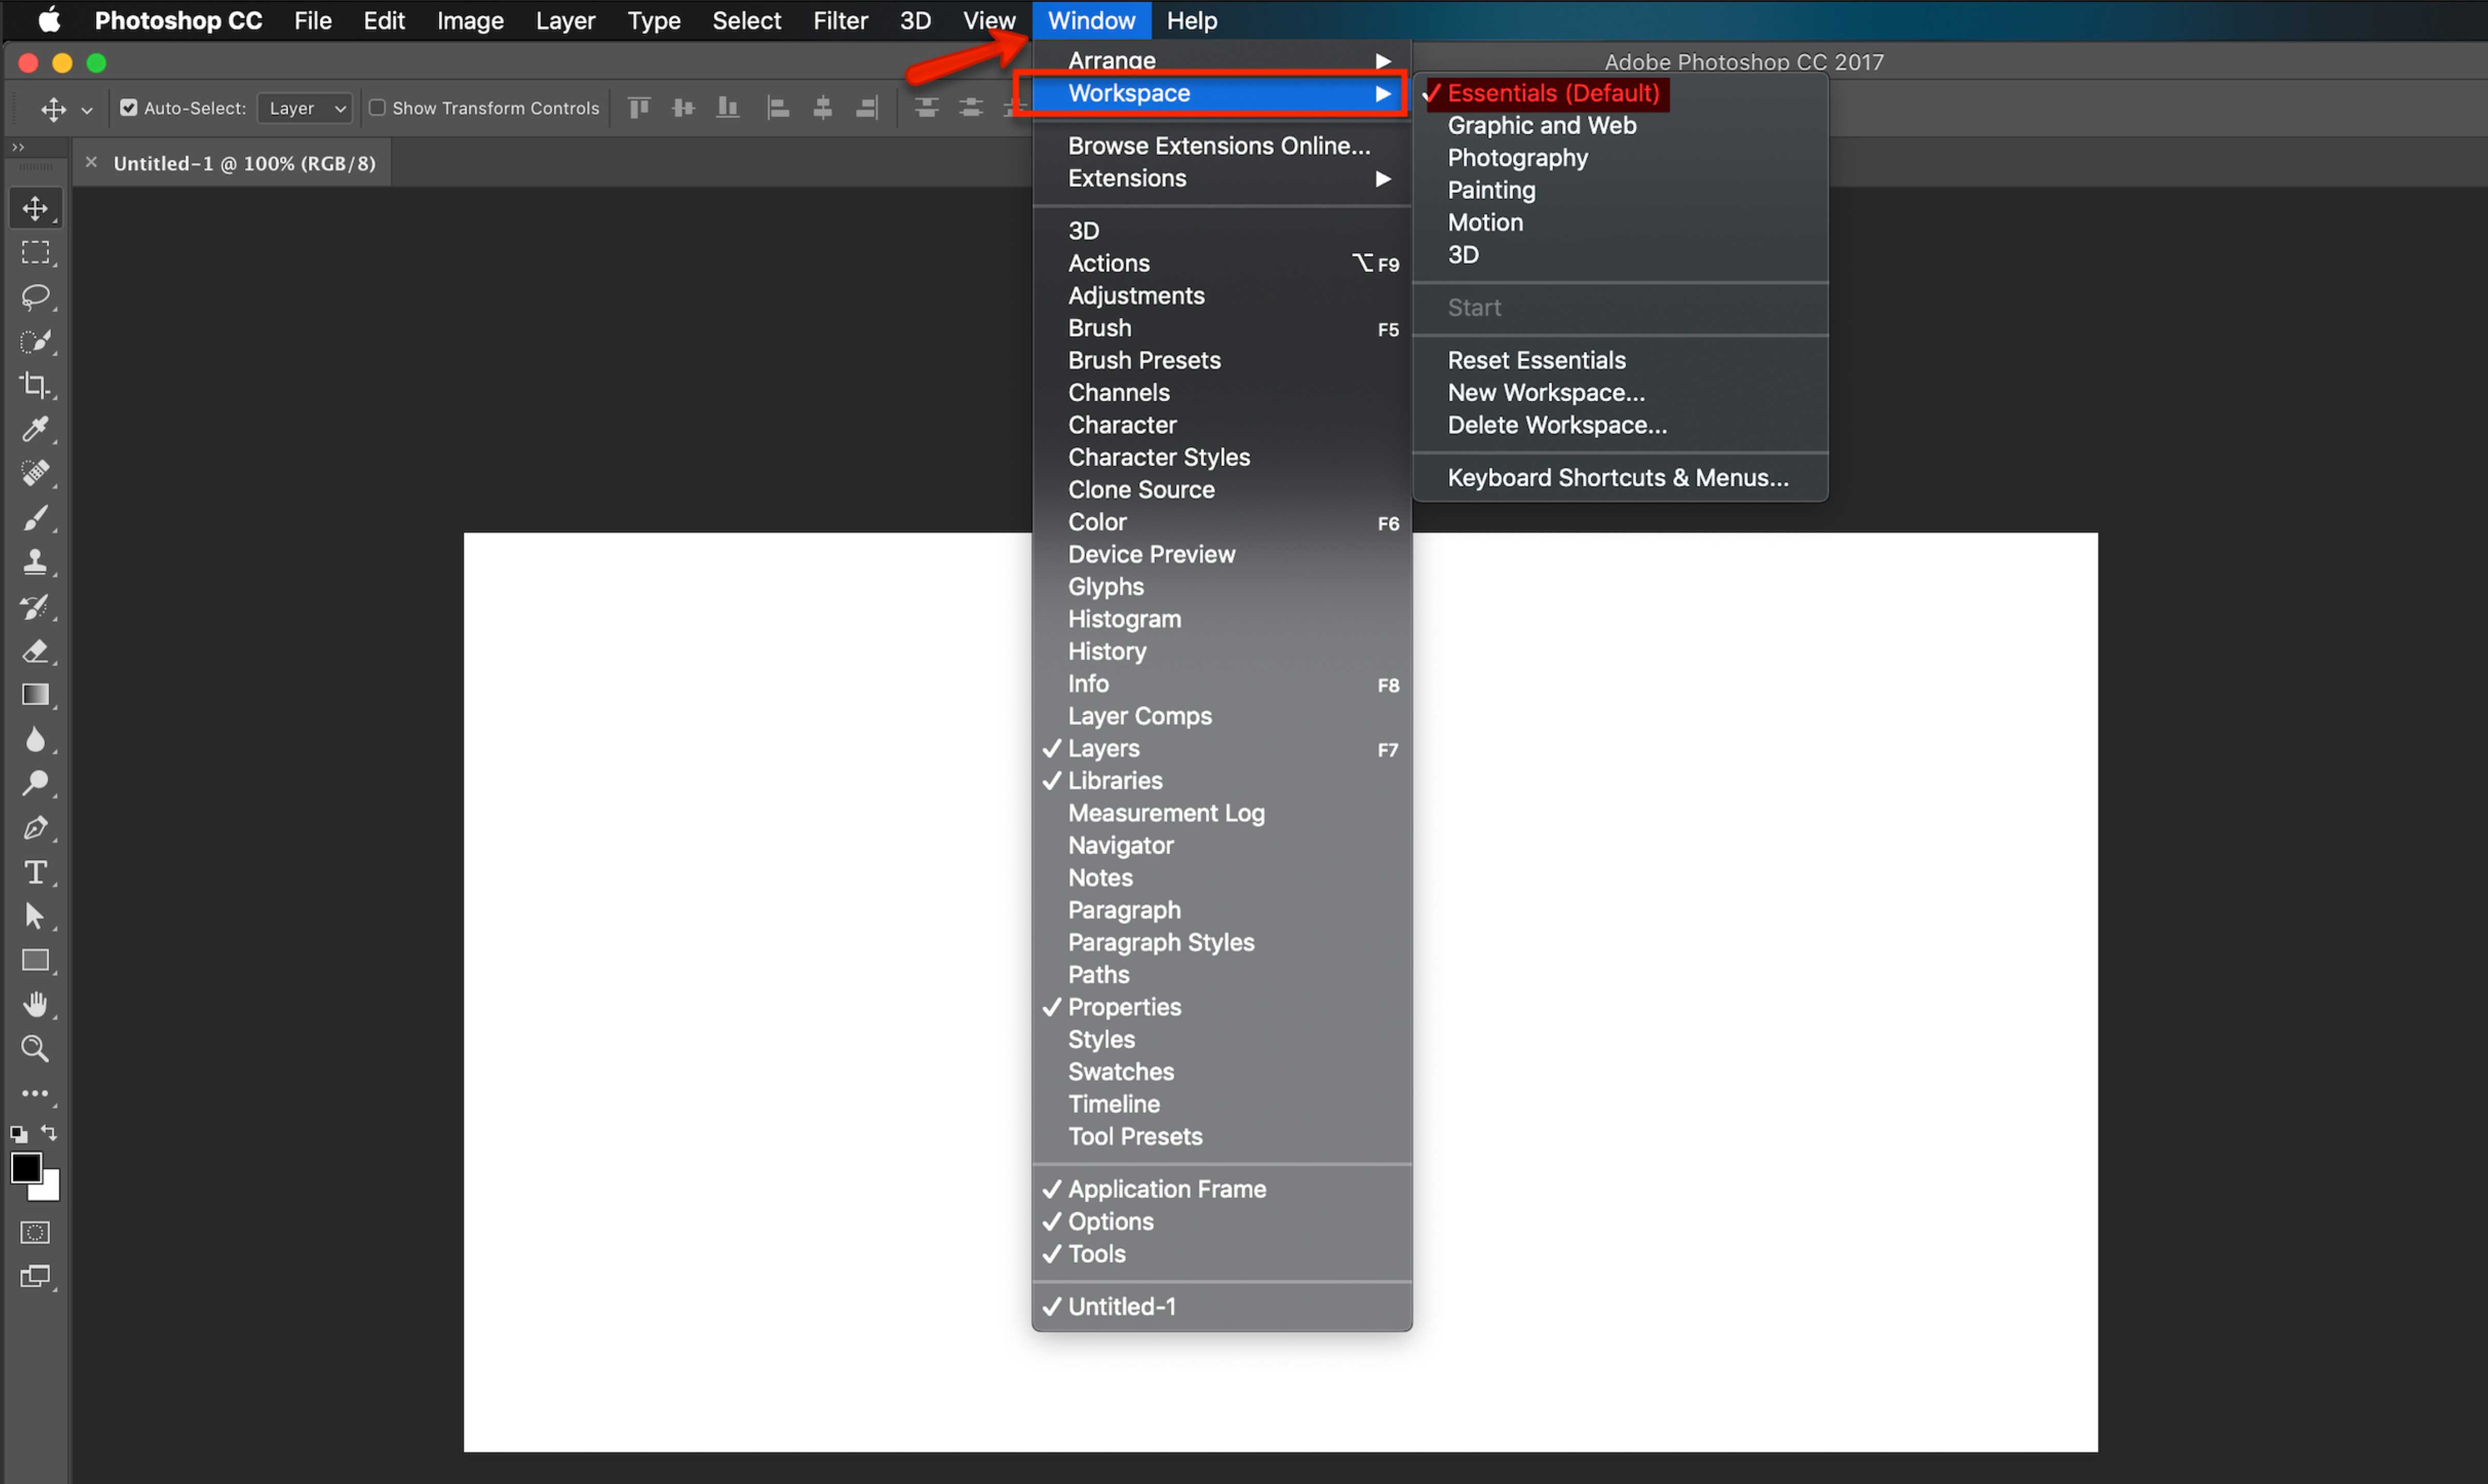Select the Horizontal Type tool

point(36,873)
